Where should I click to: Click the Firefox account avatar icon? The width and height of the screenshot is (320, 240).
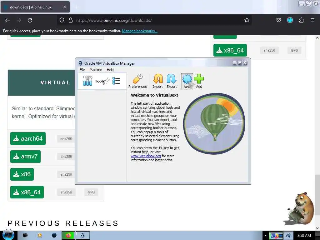click(x=290, y=20)
